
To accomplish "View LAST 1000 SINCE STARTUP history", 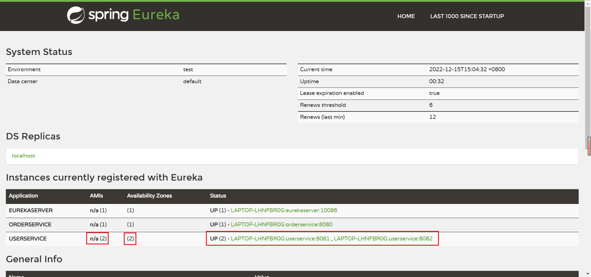I will [467, 16].
